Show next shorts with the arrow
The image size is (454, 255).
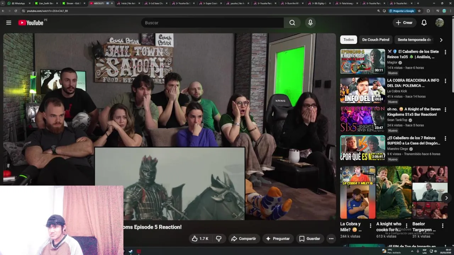tap(446, 198)
